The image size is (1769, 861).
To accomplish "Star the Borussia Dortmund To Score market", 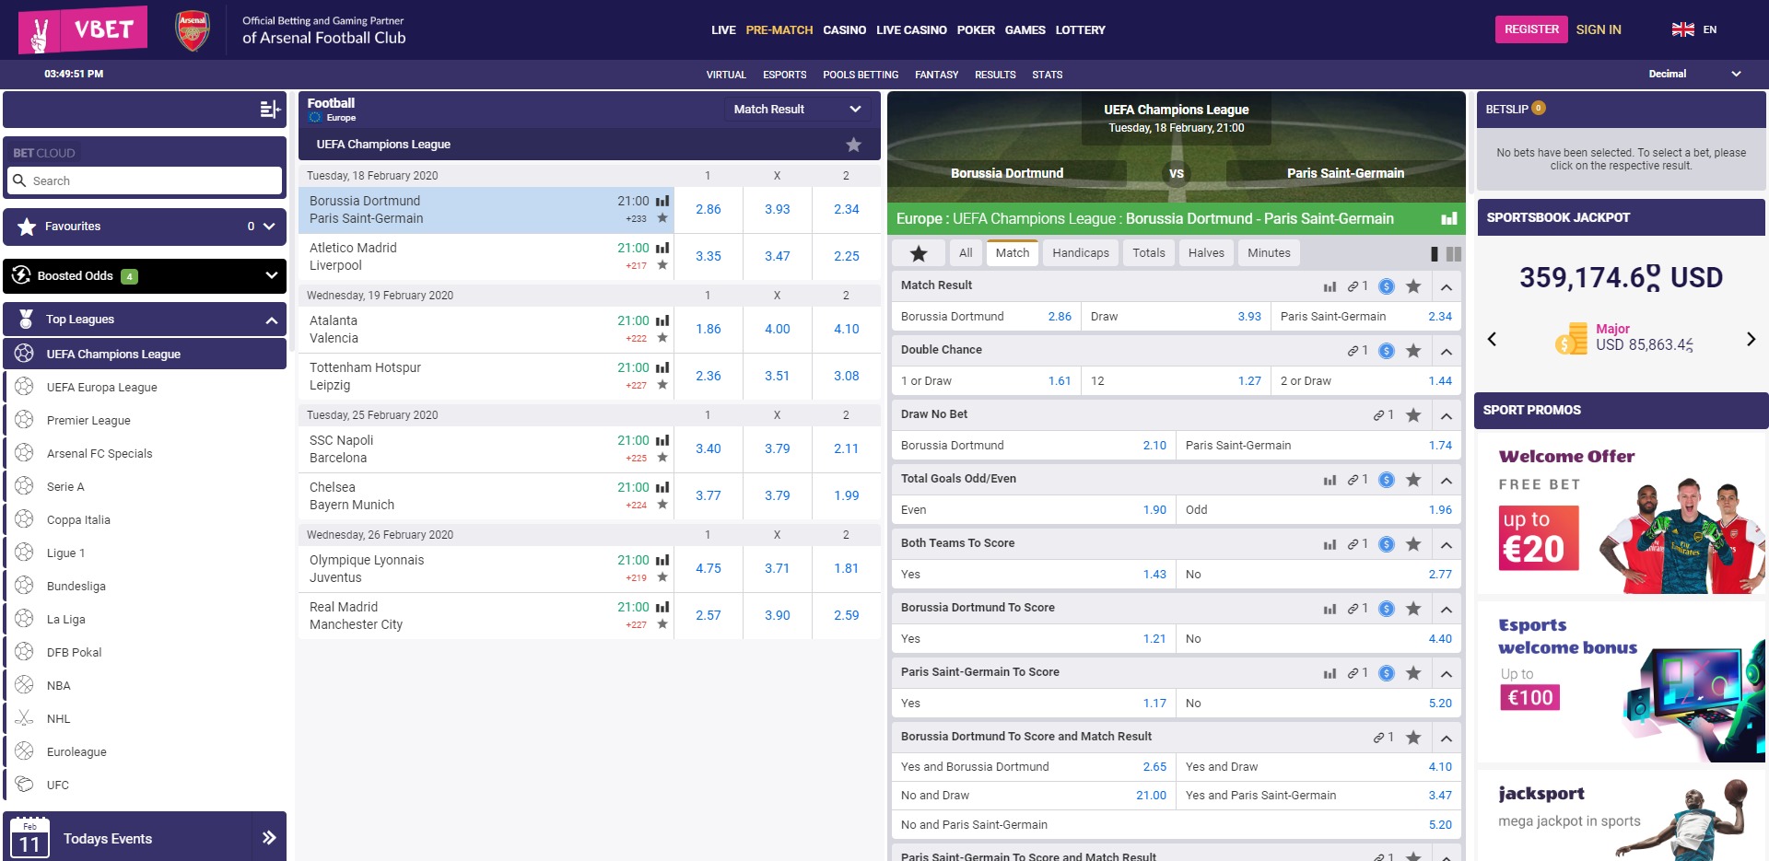I will 1413,609.
